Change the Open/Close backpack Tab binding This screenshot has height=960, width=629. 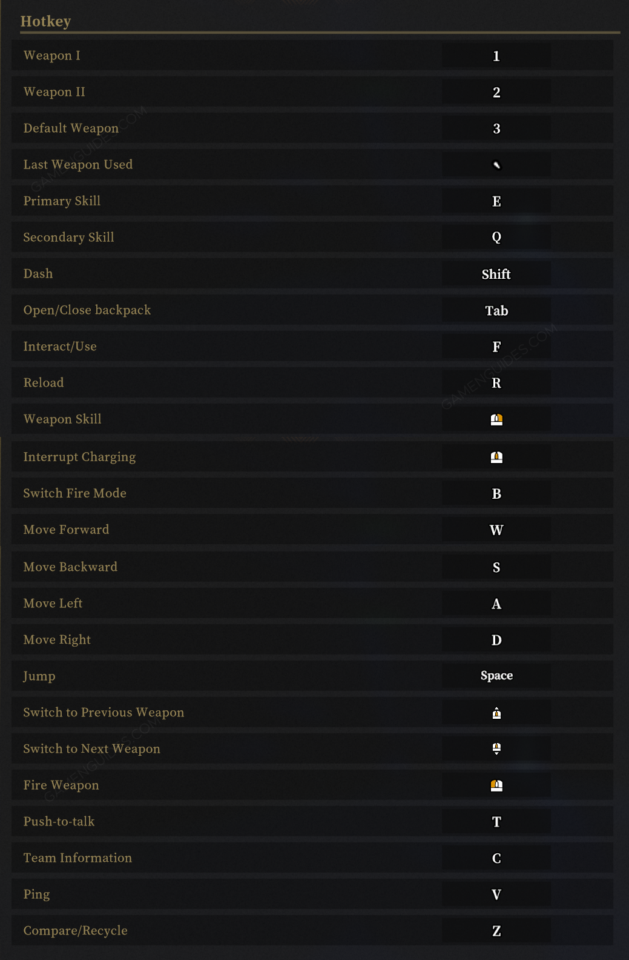coord(496,310)
